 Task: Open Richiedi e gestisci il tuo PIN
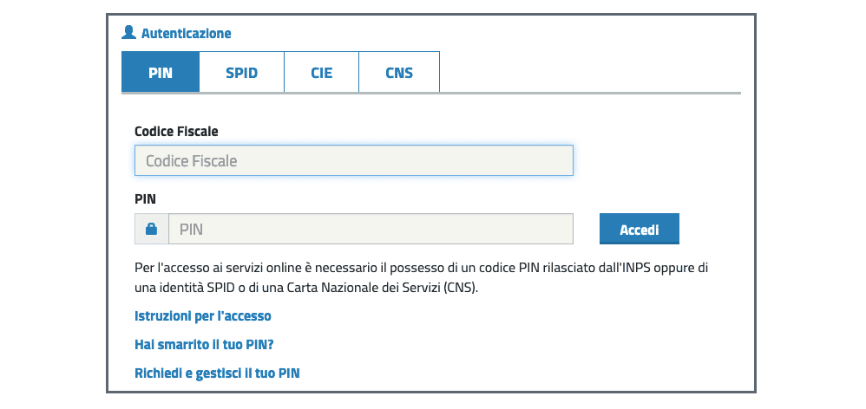pyautogui.click(x=217, y=373)
